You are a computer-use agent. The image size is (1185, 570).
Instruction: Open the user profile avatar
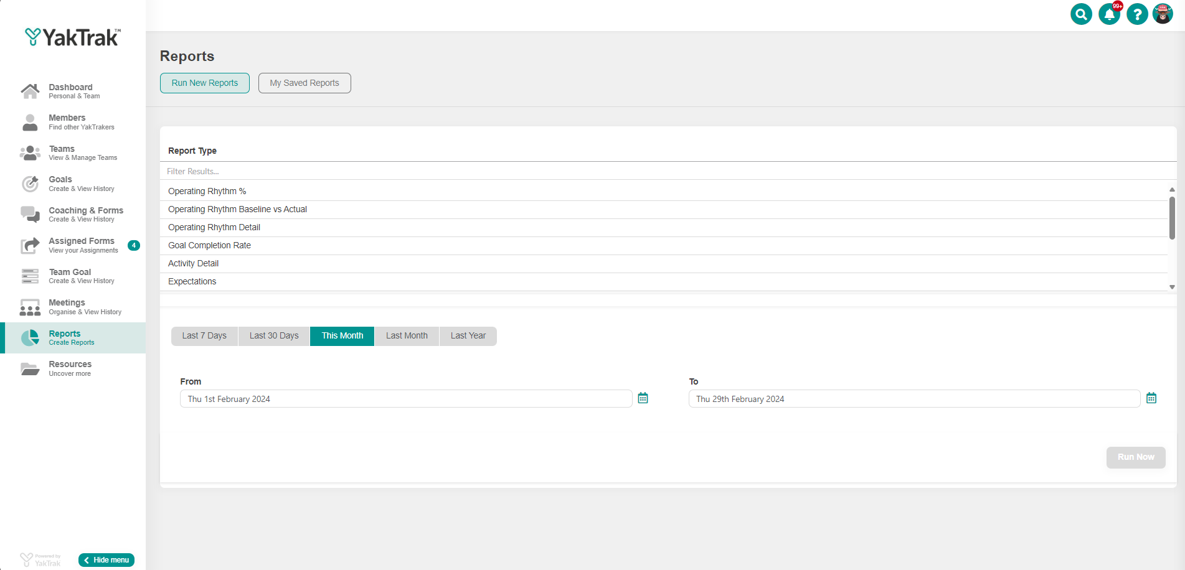click(x=1163, y=14)
